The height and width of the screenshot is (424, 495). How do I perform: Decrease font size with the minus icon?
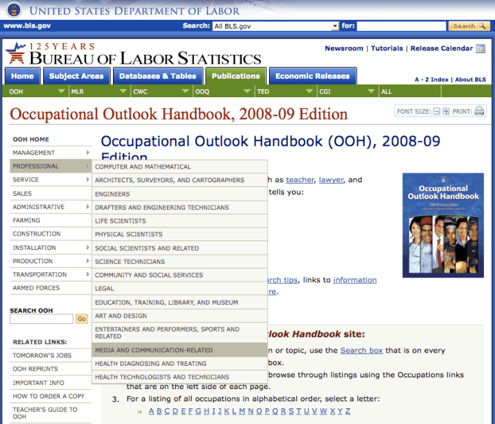437,111
